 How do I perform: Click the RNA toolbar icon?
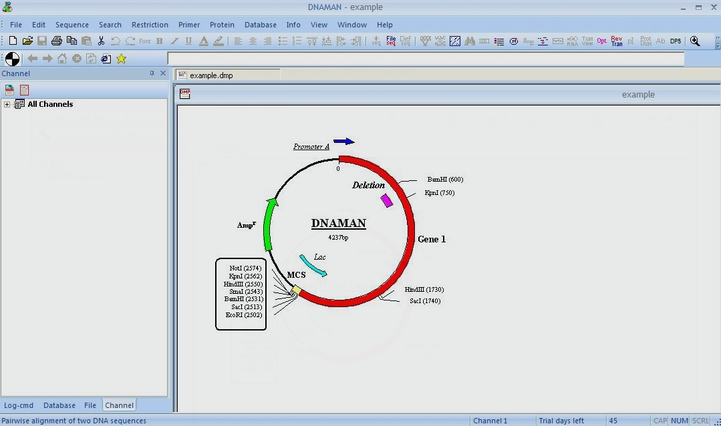(x=573, y=41)
